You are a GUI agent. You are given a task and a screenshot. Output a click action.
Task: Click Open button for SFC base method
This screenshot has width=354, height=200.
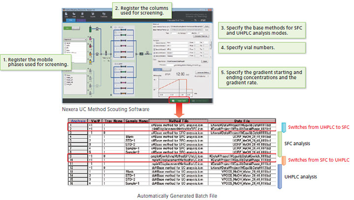[206, 26]
